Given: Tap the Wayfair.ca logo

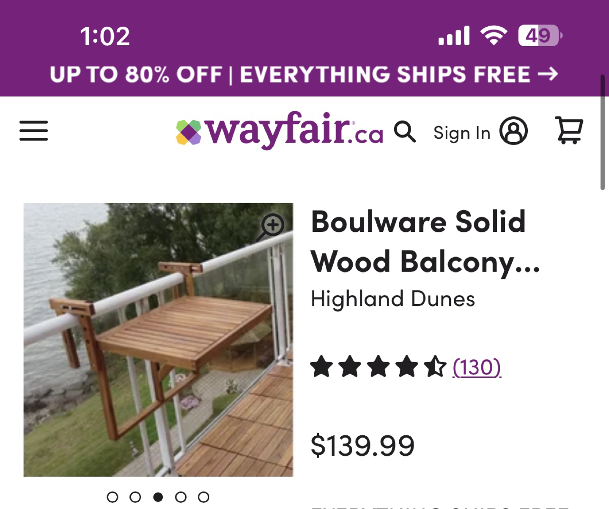Looking at the screenshot, I should point(280,130).
